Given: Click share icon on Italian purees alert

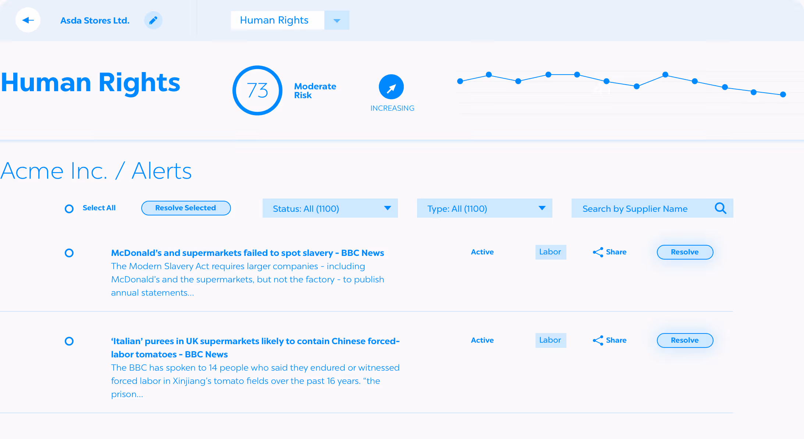Looking at the screenshot, I should tap(598, 340).
